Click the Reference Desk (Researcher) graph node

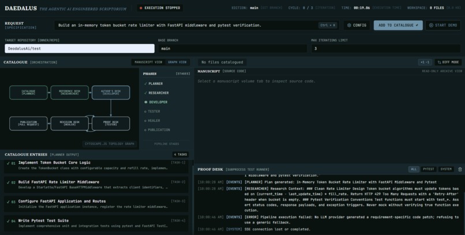coord(69,92)
